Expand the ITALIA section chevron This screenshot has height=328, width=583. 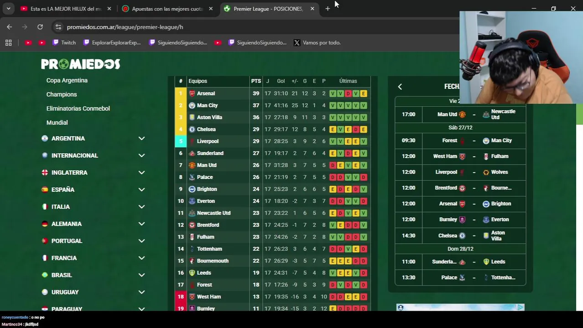click(x=141, y=207)
